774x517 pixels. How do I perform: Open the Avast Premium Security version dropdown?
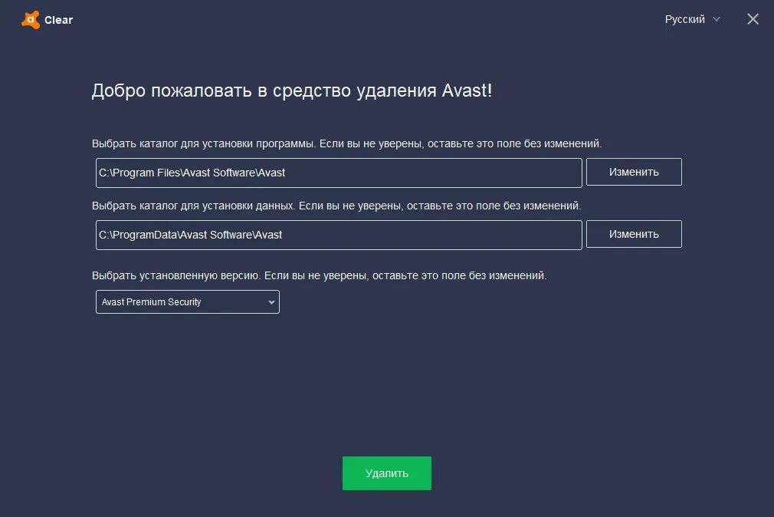(187, 301)
